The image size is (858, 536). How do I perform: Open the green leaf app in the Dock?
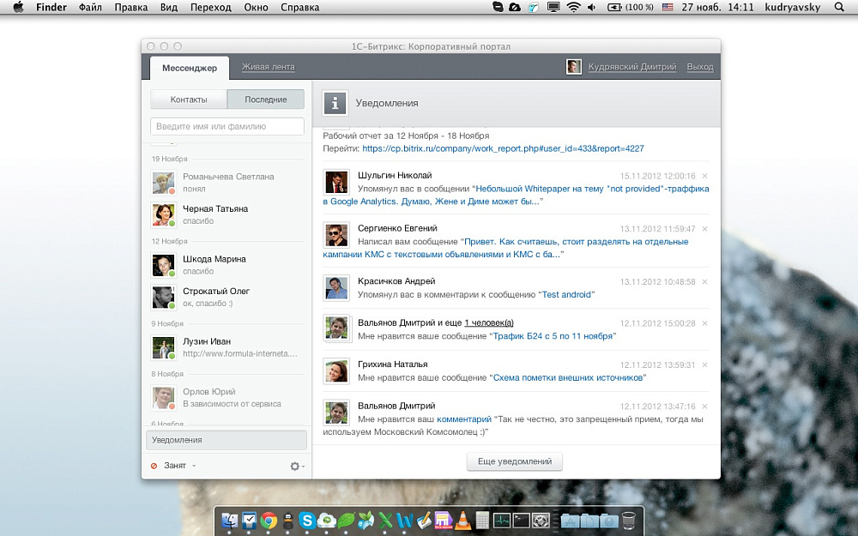[346, 520]
